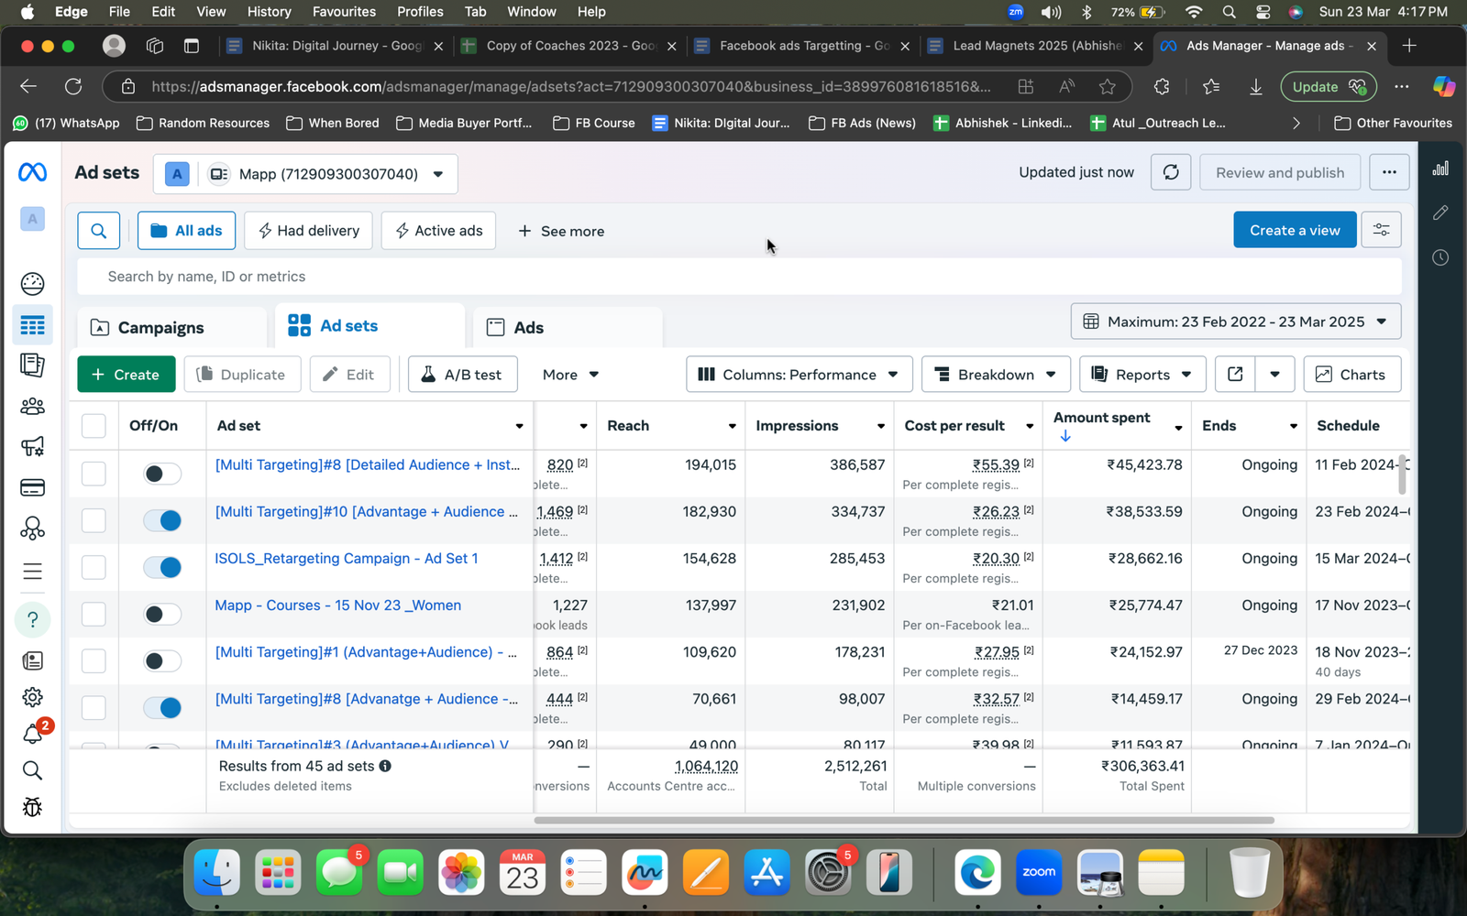This screenshot has height=916, width=1467.
Task: Open Zoom app in Dock
Action: click(x=1039, y=872)
